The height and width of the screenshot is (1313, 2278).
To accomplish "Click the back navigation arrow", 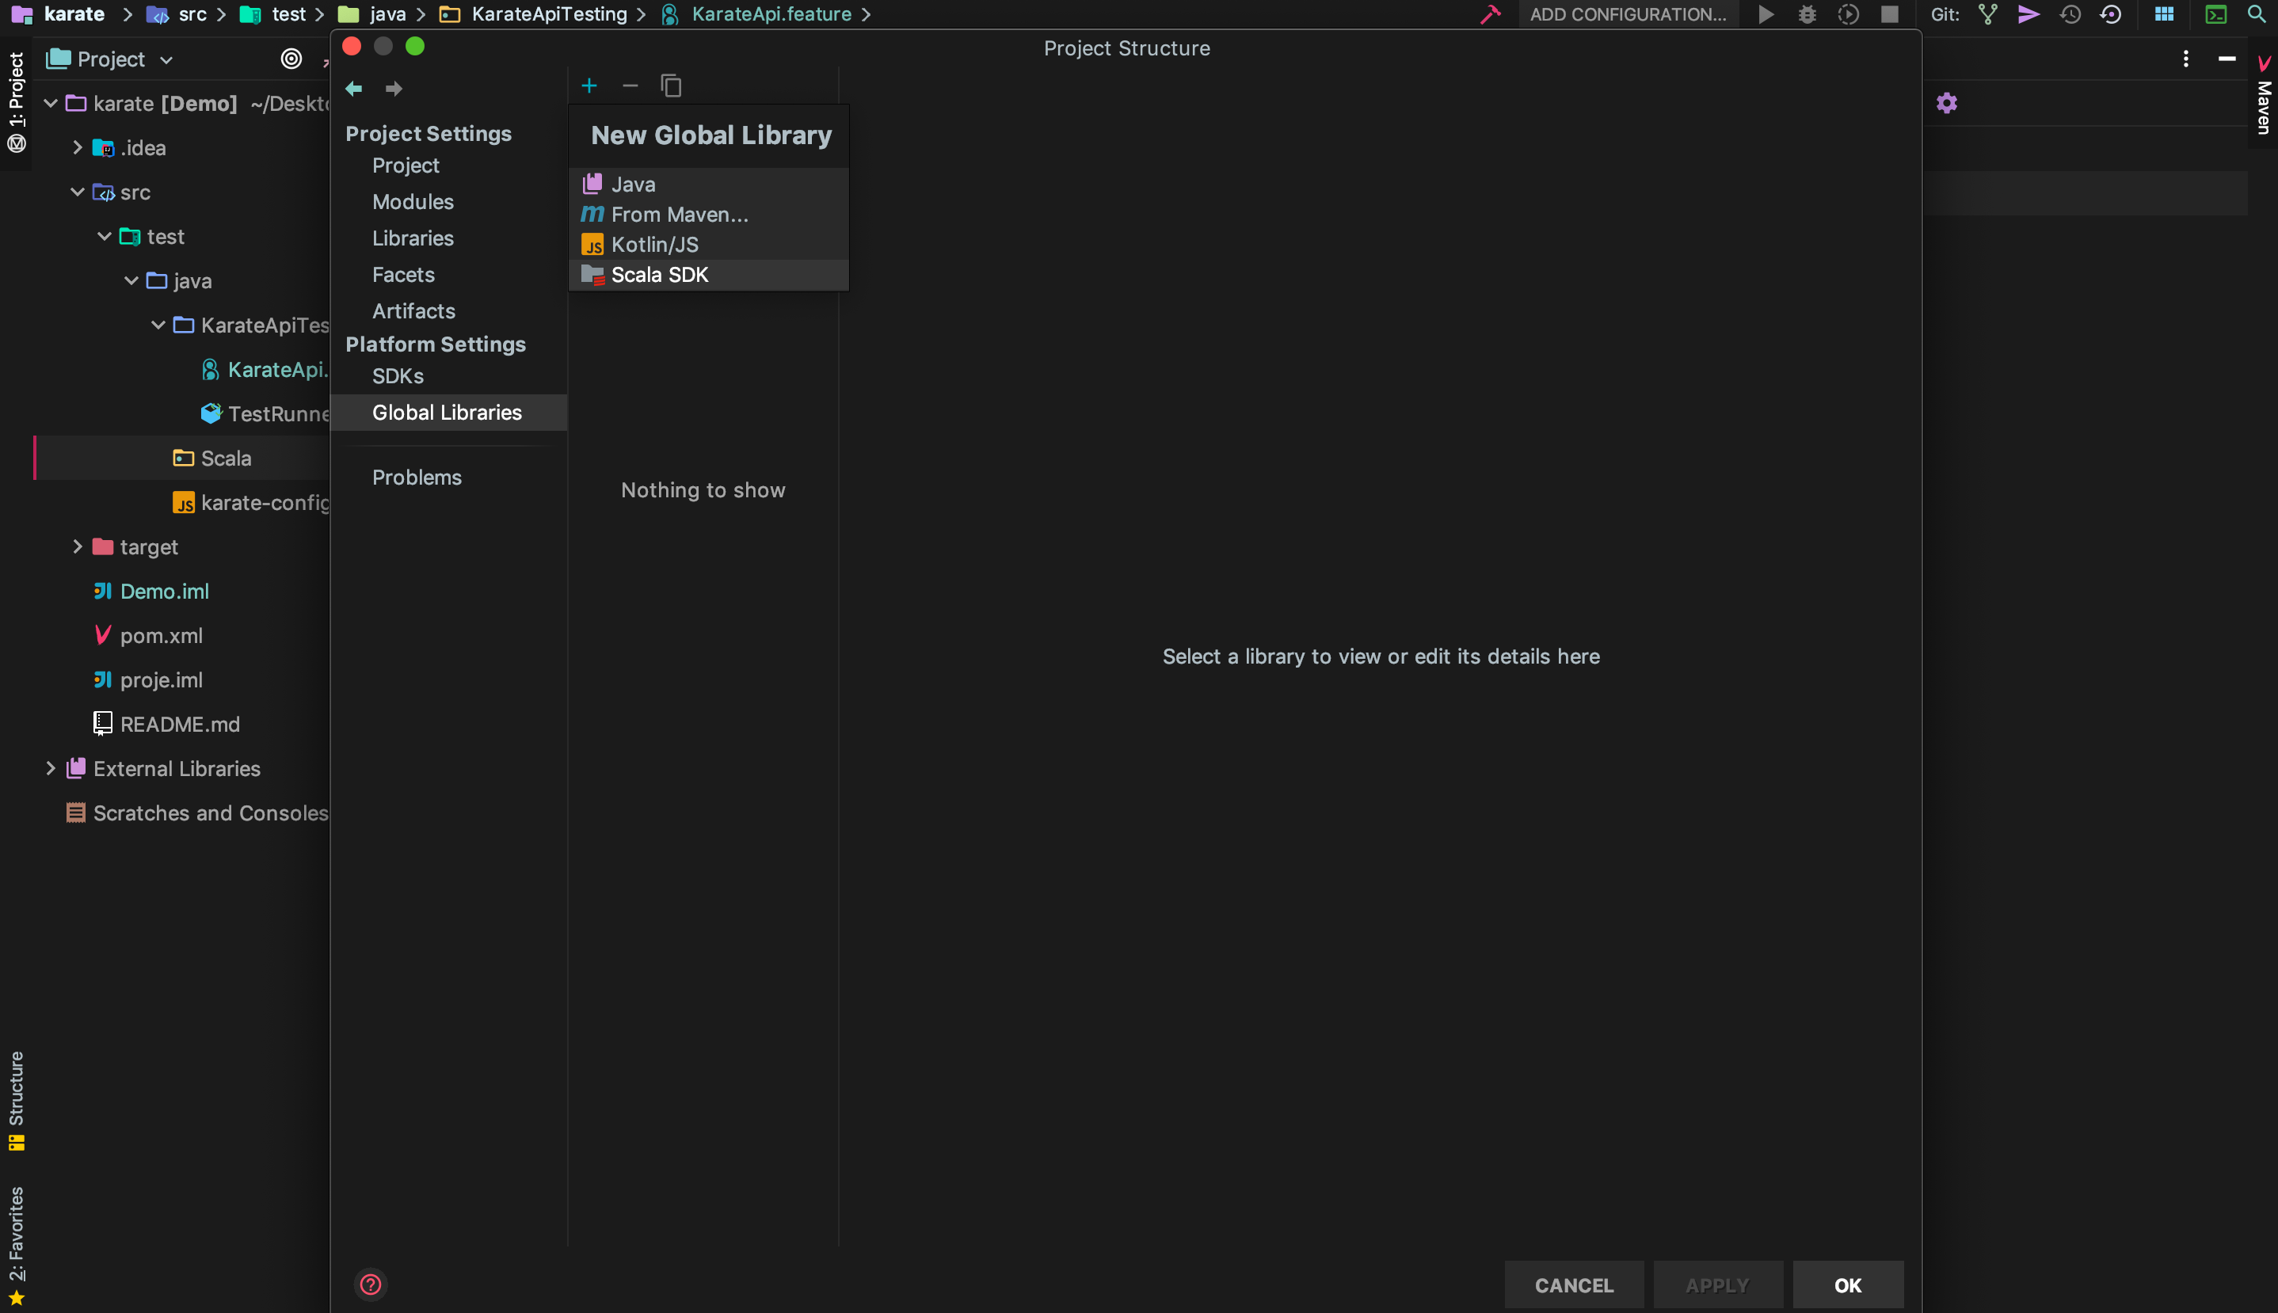I will click(353, 89).
